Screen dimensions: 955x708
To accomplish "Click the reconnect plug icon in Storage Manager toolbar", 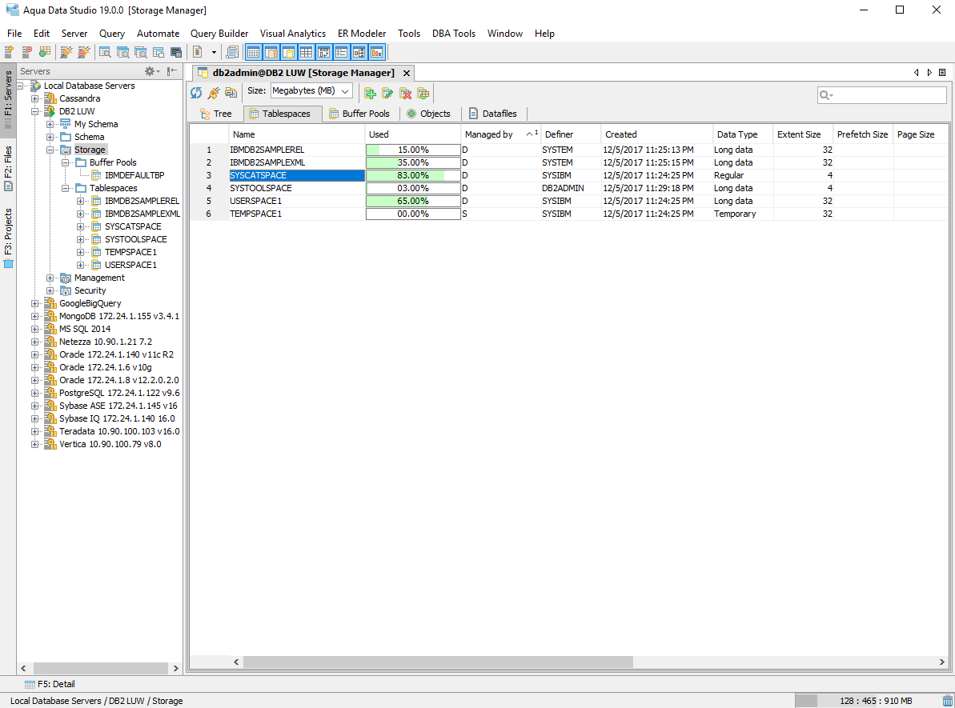I will click(213, 93).
